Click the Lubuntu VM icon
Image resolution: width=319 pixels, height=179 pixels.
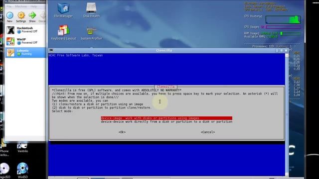click(10, 53)
